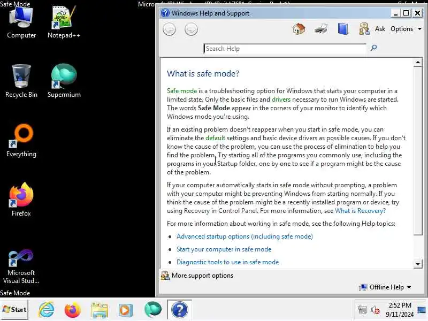This screenshot has height=321, width=428.
Task: Click the help pane scroll down arrow
Action: click(418, 264)
